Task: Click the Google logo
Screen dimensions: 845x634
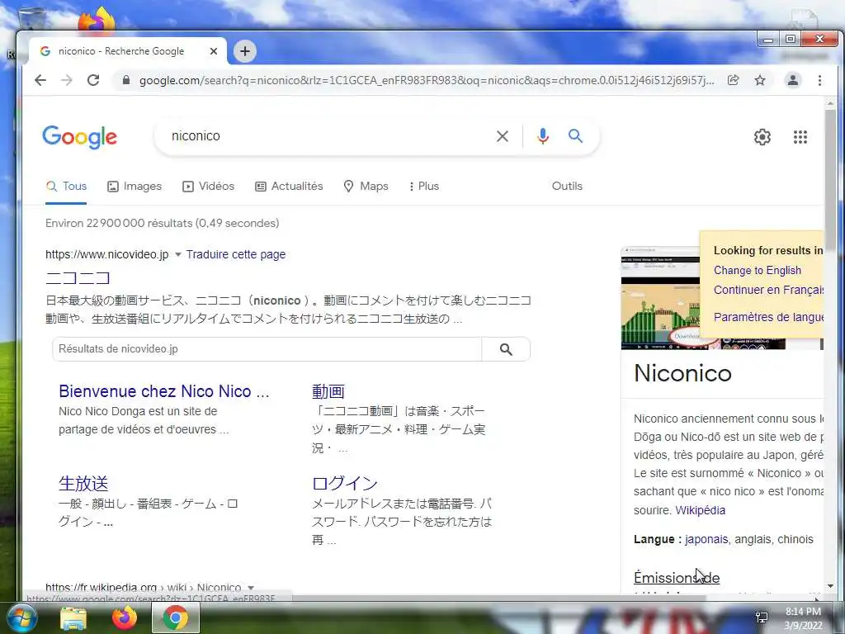Action: click(80, 137)
